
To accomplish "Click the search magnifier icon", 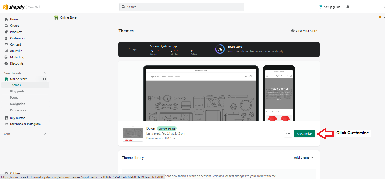I will tap(123, 7).
